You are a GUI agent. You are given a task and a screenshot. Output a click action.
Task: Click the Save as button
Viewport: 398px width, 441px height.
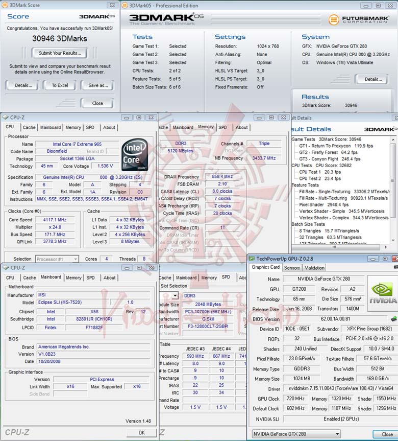pyautogui.click(x=98, y=85)
